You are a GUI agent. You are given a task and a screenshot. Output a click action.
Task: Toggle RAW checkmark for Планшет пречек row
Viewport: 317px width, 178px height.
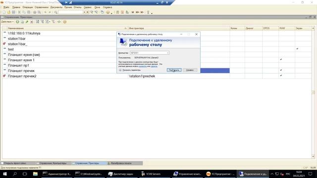click(x=281, y=70)
